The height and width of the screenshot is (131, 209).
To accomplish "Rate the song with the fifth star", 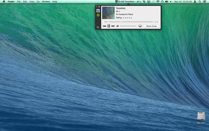I will 131,18.
